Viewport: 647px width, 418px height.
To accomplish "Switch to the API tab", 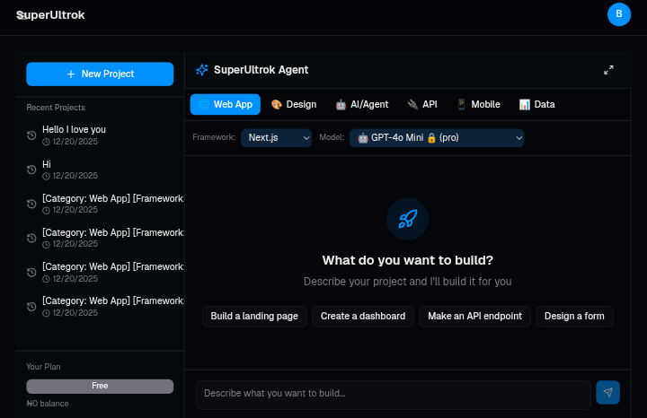I will pyautogui.click(x=422, y=105).
